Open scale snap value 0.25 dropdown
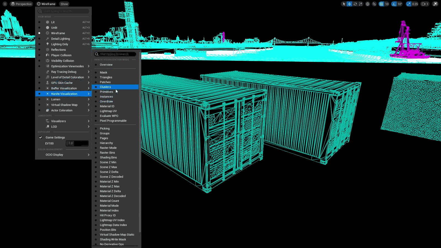This screenshot has width=441, height=248. point(415,4)
